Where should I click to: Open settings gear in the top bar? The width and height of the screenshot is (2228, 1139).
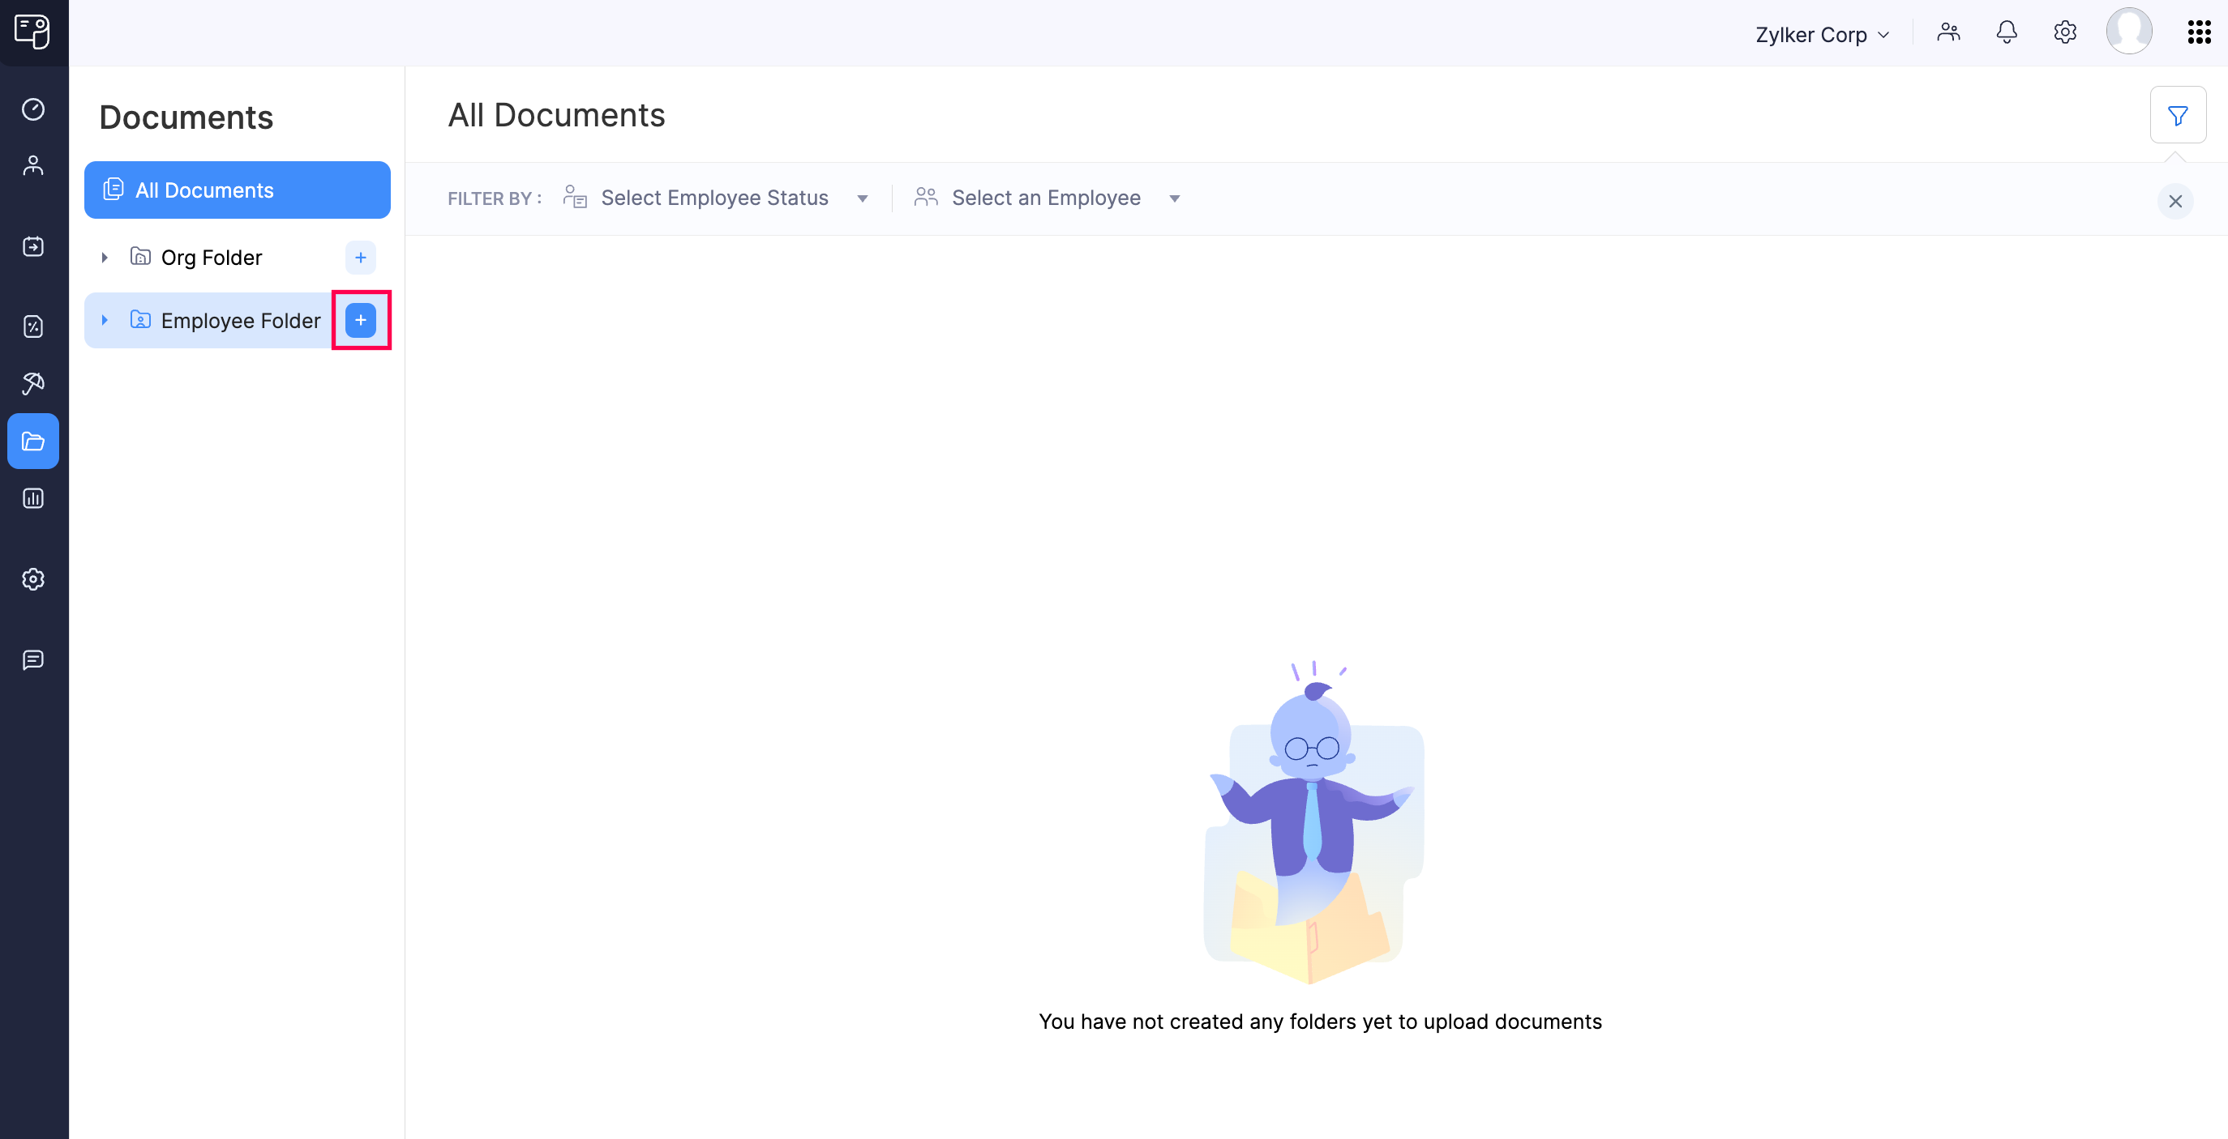[2065, 33]
